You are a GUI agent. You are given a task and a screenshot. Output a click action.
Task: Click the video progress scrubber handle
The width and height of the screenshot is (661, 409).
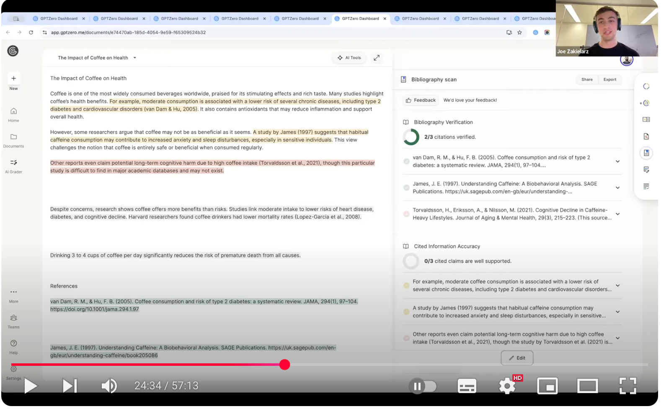coord(285,365)
